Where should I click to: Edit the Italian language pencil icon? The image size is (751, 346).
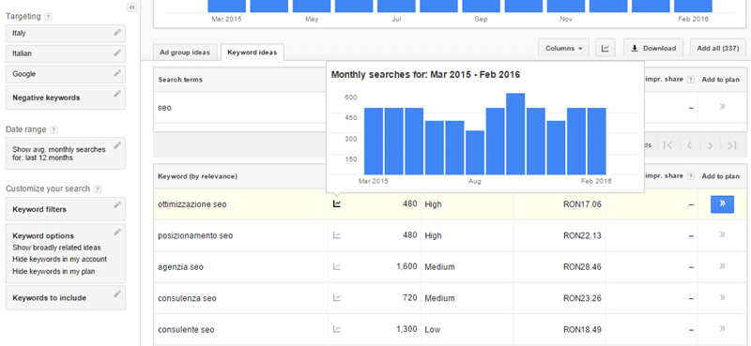point(117,53)
